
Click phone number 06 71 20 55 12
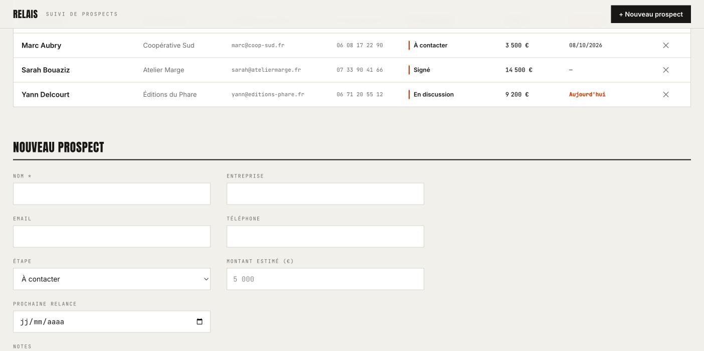pyautogui.click(x=360, y=94)
